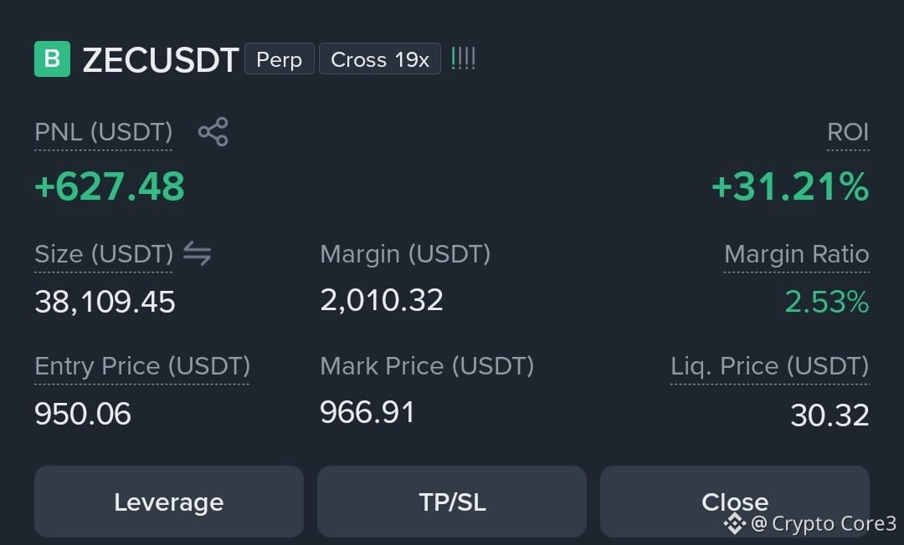The width and height of the screenshot is (904, 545).
Task: Click the Mark Price value 966.91
Action: pyautogui.click(x=367, y=412)
